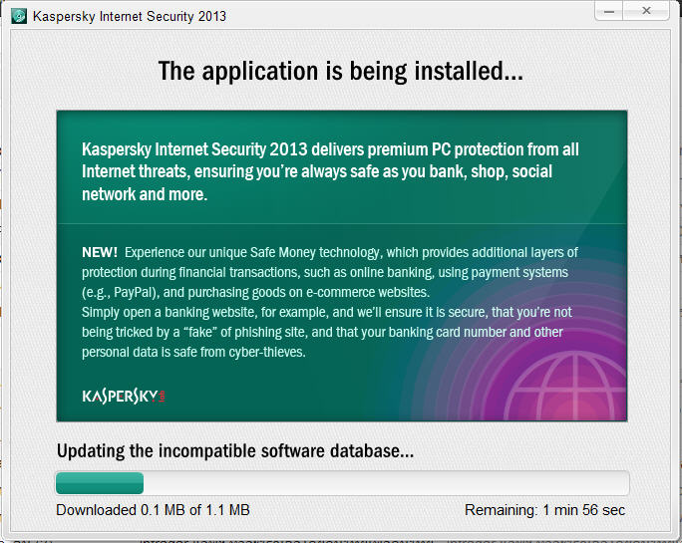Click the heading 'The application is being installed...'
The width and height of the screenshot is (682, 543).
(x=341, y=71)
